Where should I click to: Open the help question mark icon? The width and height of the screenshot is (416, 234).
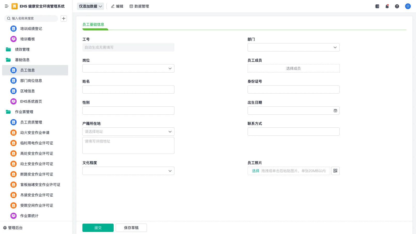(x=397, y=6)
